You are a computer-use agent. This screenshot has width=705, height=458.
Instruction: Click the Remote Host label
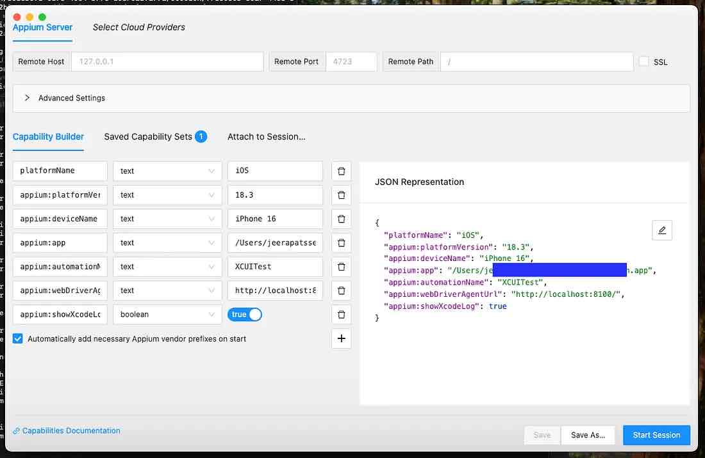(42, 61)
